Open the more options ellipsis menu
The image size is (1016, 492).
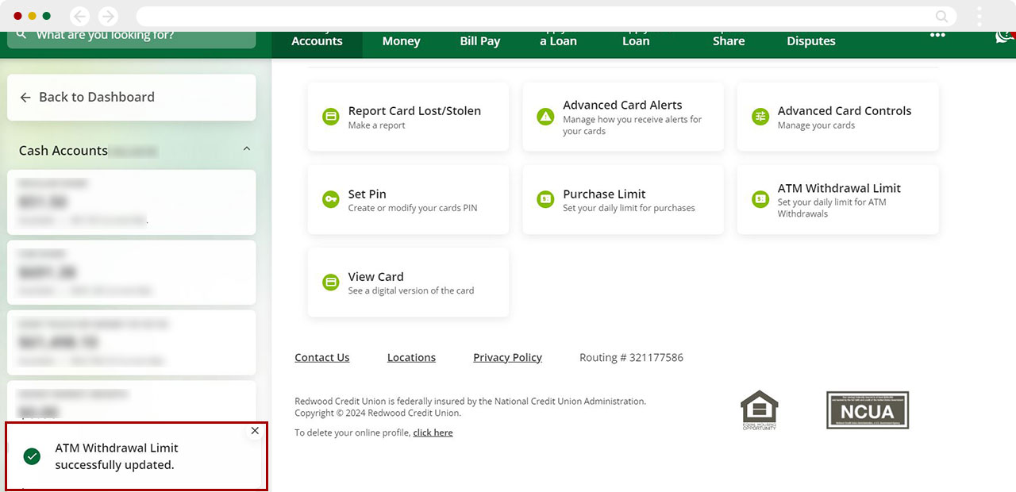[x=937, y=36]
